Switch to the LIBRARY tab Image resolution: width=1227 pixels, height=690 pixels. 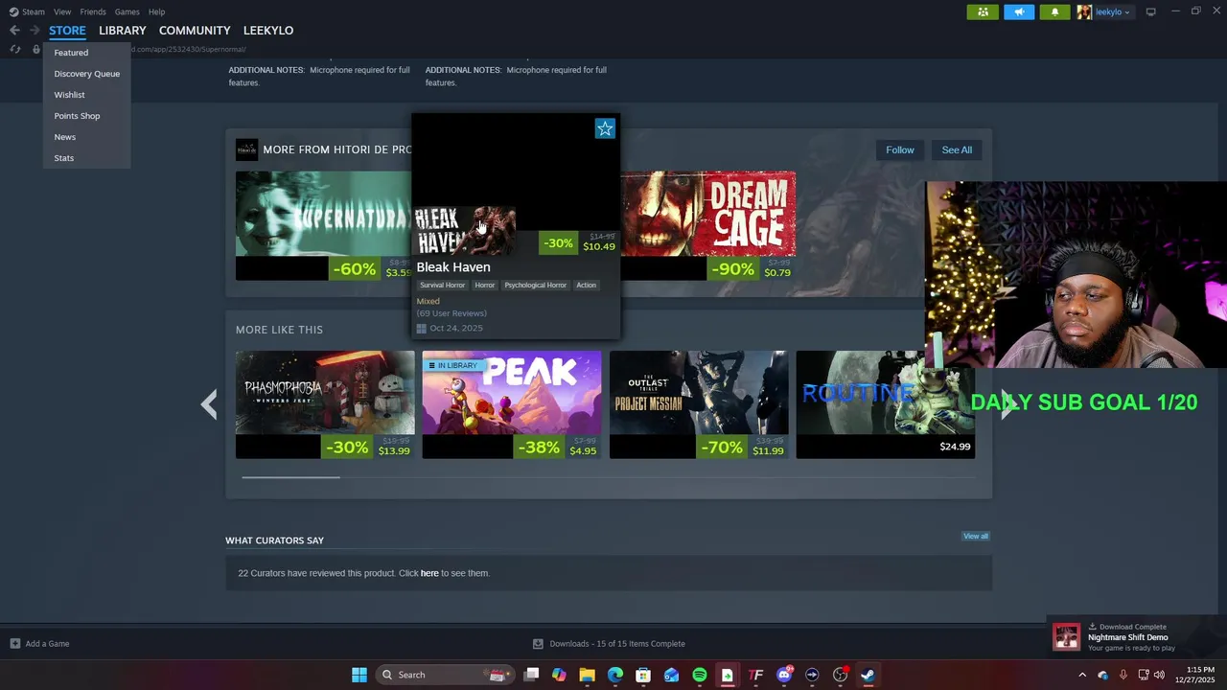tap(122, 31)
